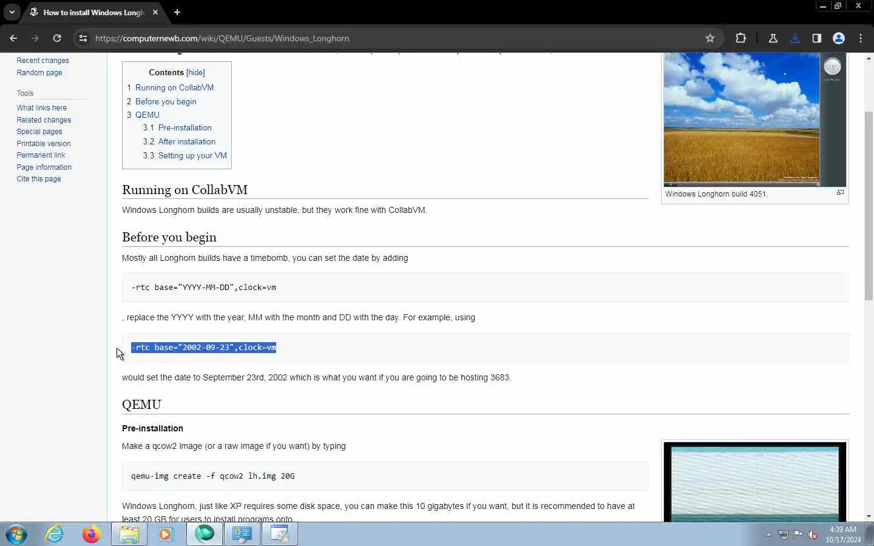Click the muted volume tray icon
Viewport: 874px width, 546px height.
[x=813, y=535]
